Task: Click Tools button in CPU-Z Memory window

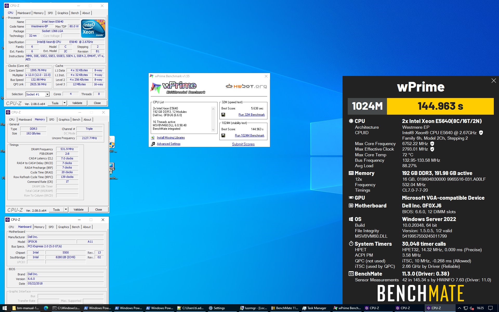Action: point(56,210)
